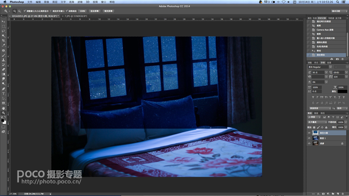Select the Horizontal Type tool
Viewport: 349px width, 196px height.
click(3, 94)
